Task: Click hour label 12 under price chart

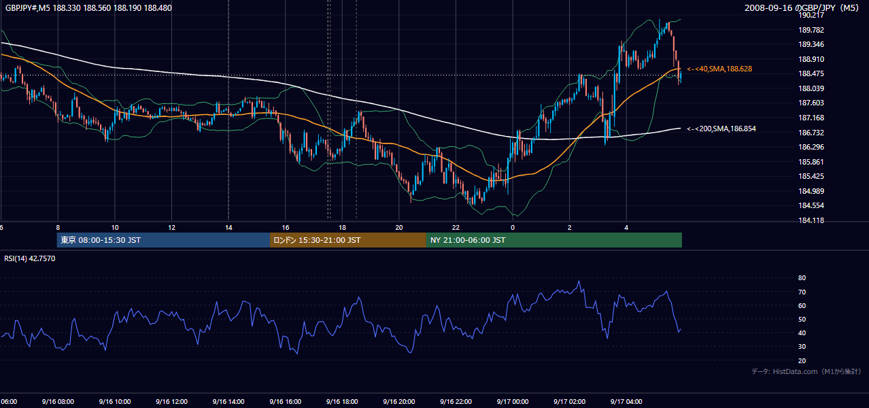Action: coord(171,228)
